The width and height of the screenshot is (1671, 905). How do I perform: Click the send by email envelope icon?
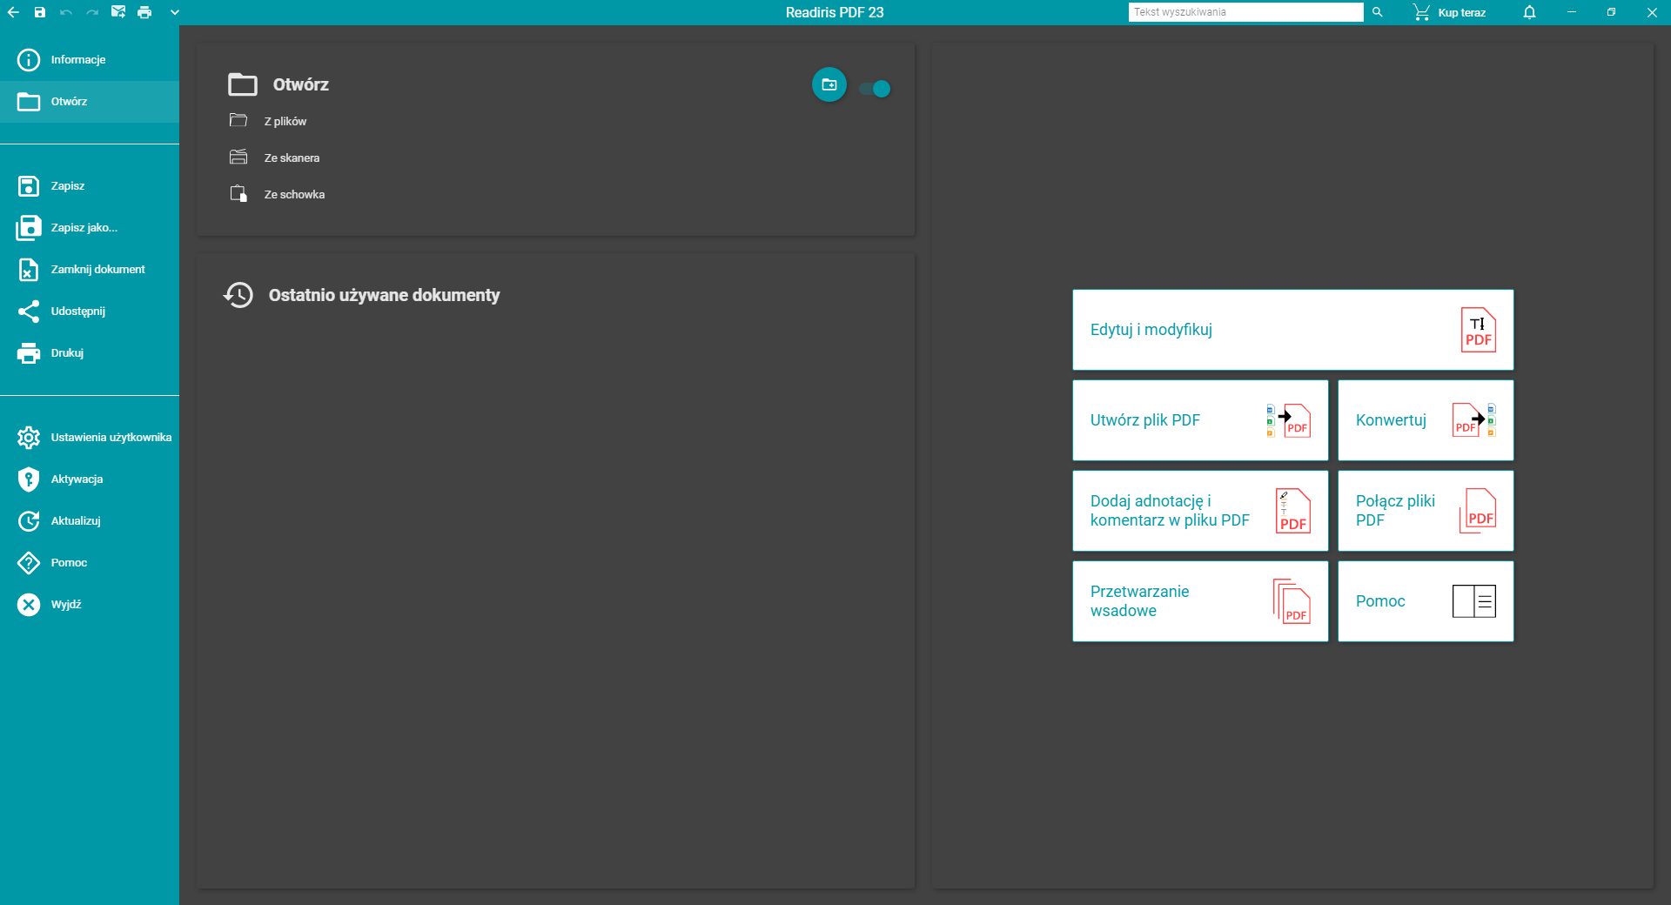118,12
